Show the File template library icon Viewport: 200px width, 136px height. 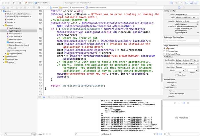(x=175, y=103)
